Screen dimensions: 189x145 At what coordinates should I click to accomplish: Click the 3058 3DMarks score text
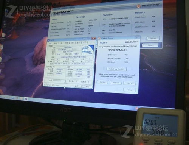[x=118, y=50]
